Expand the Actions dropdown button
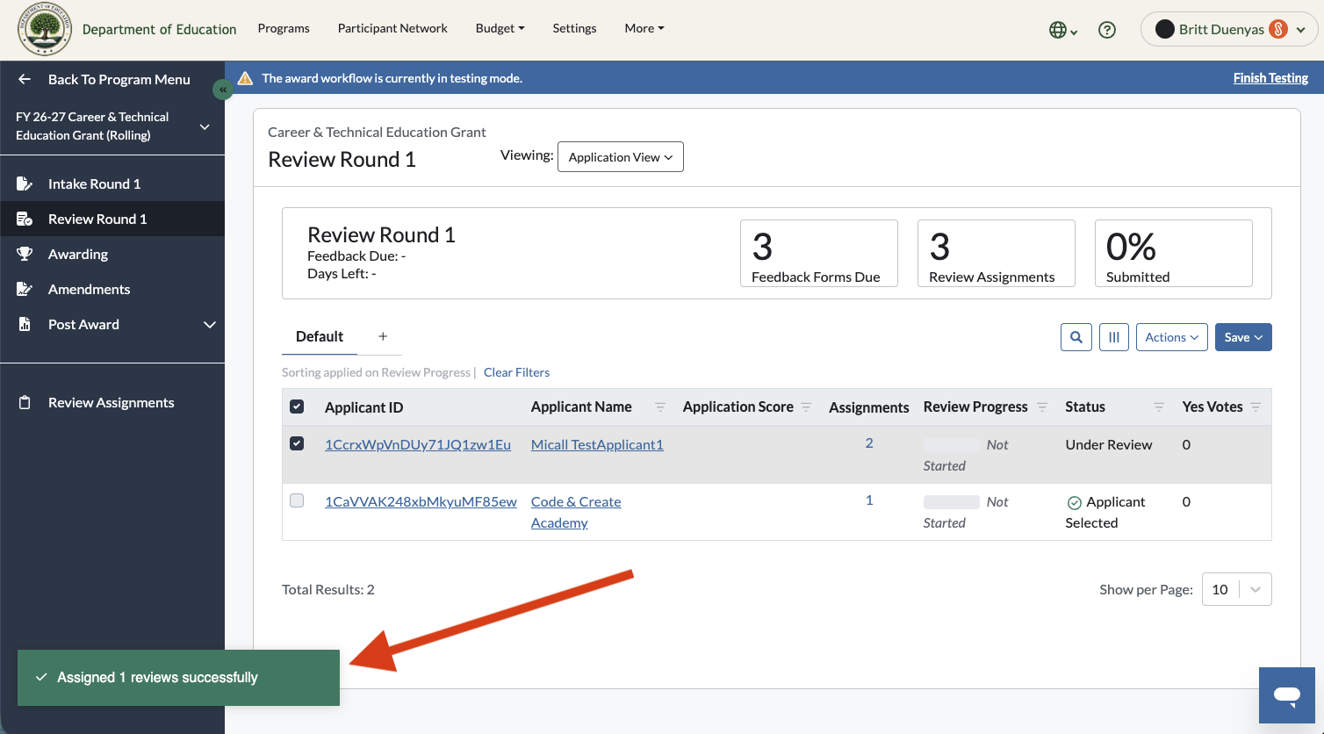This screenshot has width=1324, height=734. [x=1172, y=337]
